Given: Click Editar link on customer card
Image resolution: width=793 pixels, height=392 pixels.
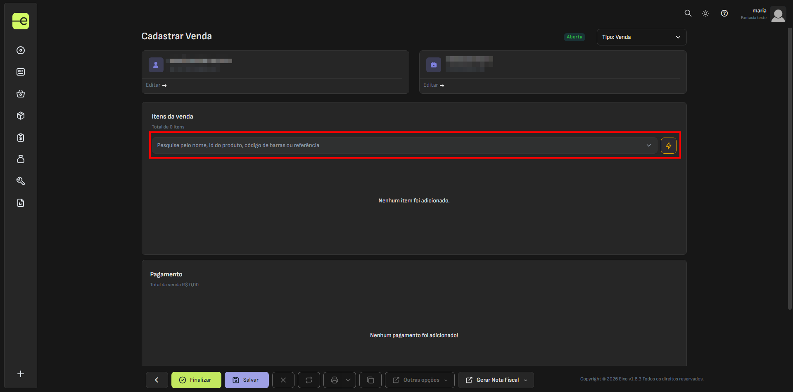Looking at the screenshot, I should tap(156, 85).
